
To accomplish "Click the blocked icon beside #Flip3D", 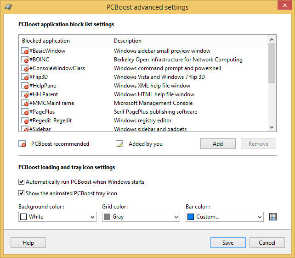I will coord(25,77).
